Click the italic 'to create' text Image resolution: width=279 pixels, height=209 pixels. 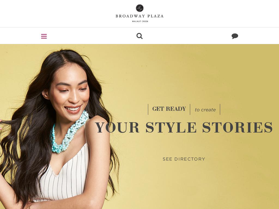click(x=205, y=110)
